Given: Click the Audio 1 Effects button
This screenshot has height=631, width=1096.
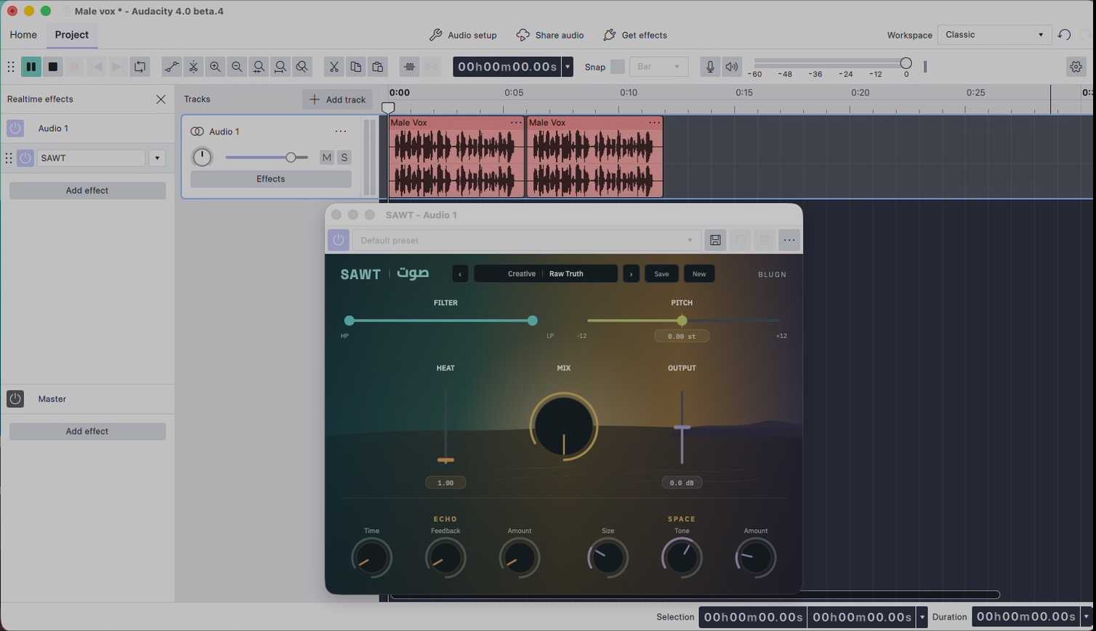Looking at the screenshot, I should point(270,179).
